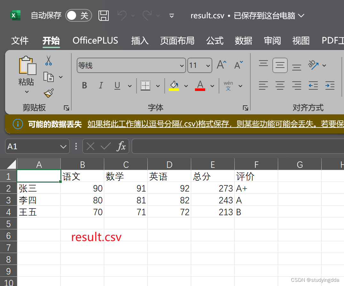The width and height of the screenshot is (344, 286).
Task: Expand the phonetic guide options arrow
Action: [240, 86]
